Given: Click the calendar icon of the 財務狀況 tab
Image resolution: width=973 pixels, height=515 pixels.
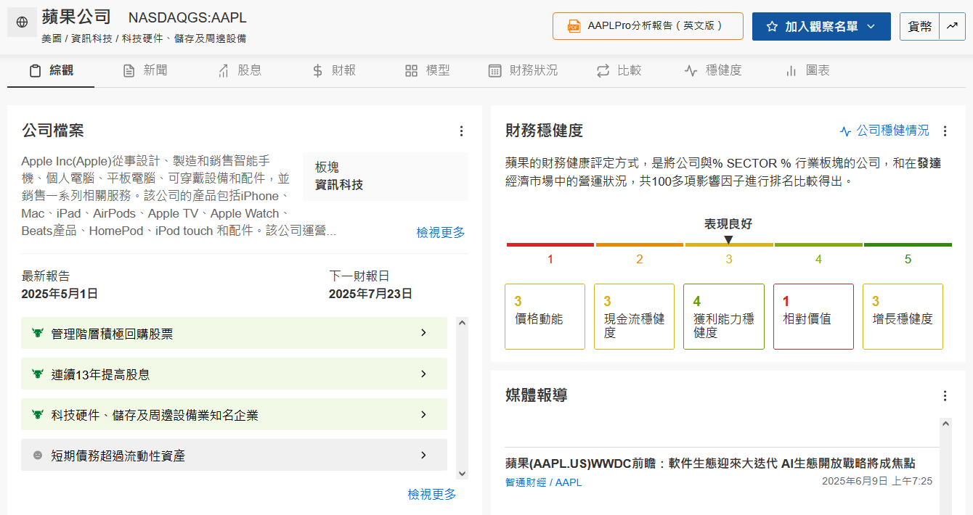Looking at the screenshot, I should tap(494, 70).
